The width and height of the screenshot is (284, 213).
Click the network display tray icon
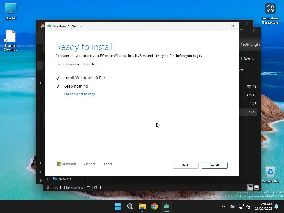click(x=241, y=206)
